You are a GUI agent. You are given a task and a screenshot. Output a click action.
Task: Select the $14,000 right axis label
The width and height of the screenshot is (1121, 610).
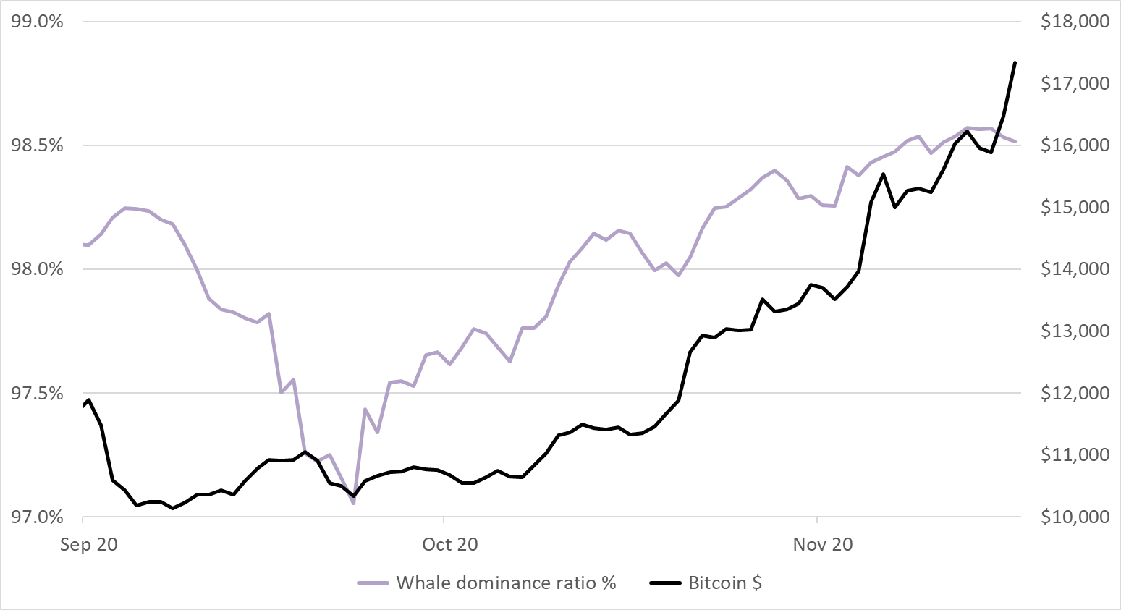1075,269
